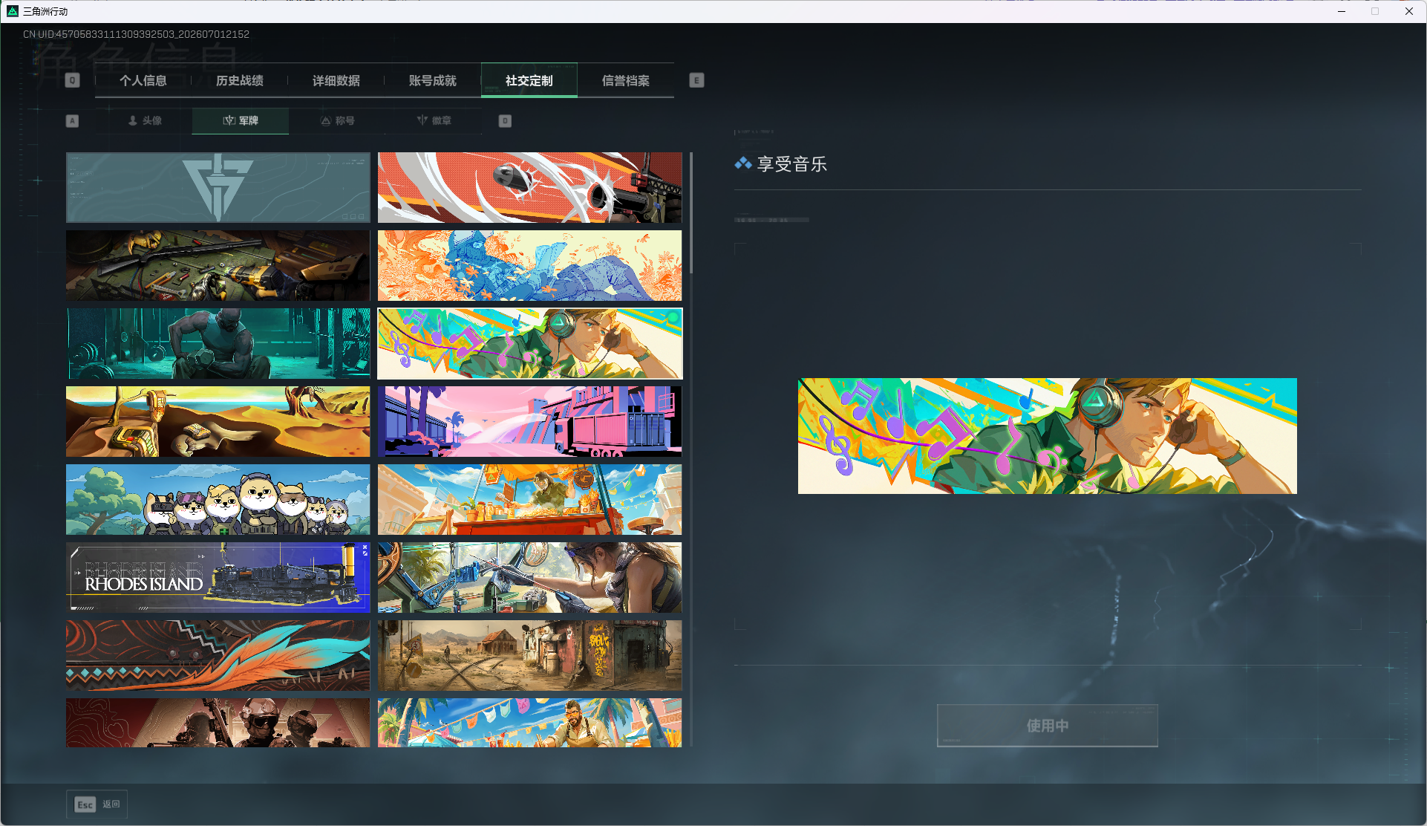The width and height of the screenshot is (1427, 826).
Task: Click the 社交定制 tab
Action: tap(529, 80)
